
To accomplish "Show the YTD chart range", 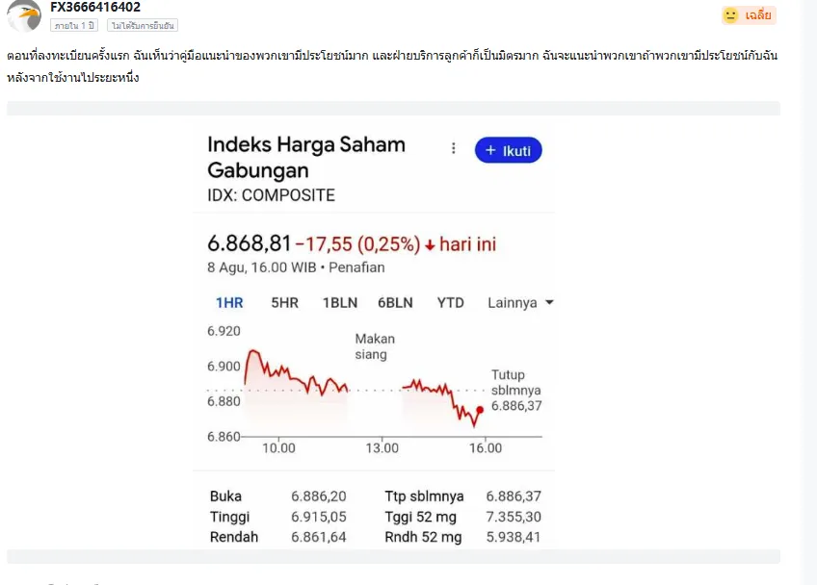I will tap(450, 302).
